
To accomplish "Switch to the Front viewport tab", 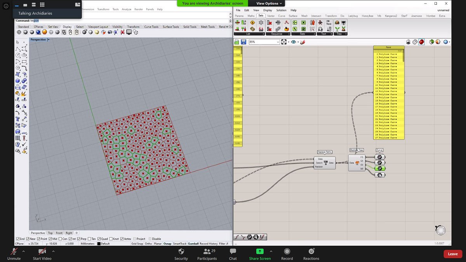I will pos(59,233).
